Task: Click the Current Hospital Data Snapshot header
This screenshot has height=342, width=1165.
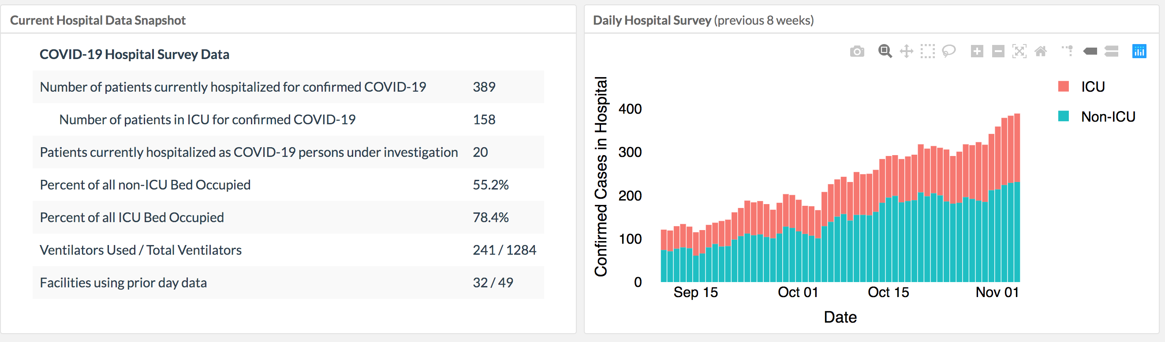Action: (x=98, y=20)
